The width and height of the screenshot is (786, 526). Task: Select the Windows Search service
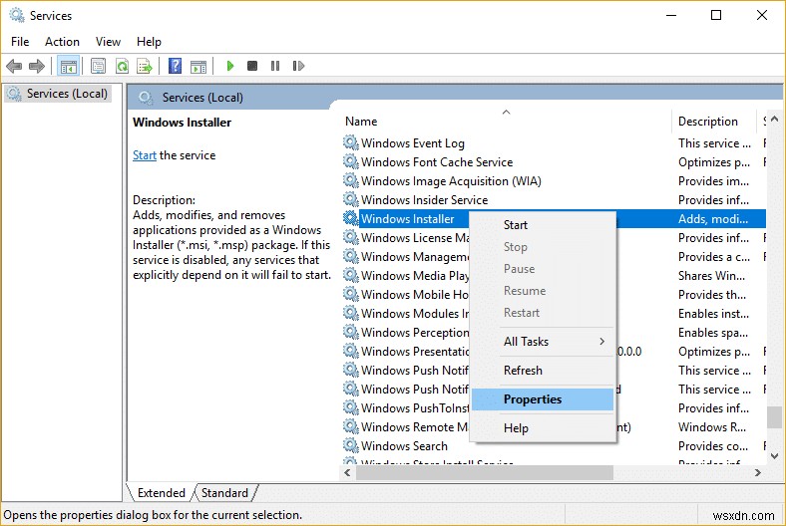click(x=404, y=446)
